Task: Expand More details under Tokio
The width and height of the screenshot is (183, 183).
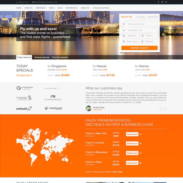Action: pyautogui.click(x=90, y=165)
